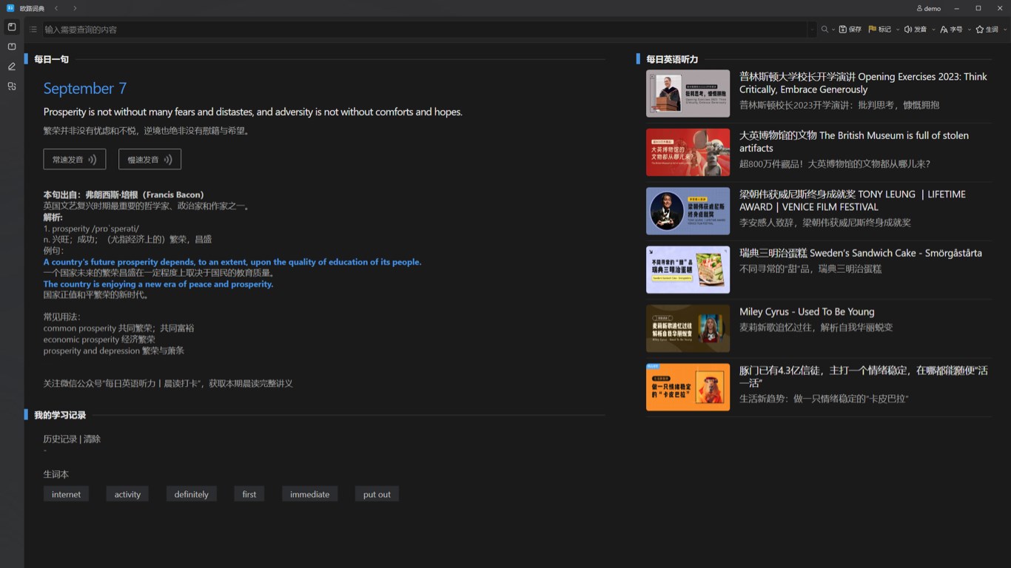Click the 生词 star icon
This screenshot has width=1011, height=568.
point(980,29)
